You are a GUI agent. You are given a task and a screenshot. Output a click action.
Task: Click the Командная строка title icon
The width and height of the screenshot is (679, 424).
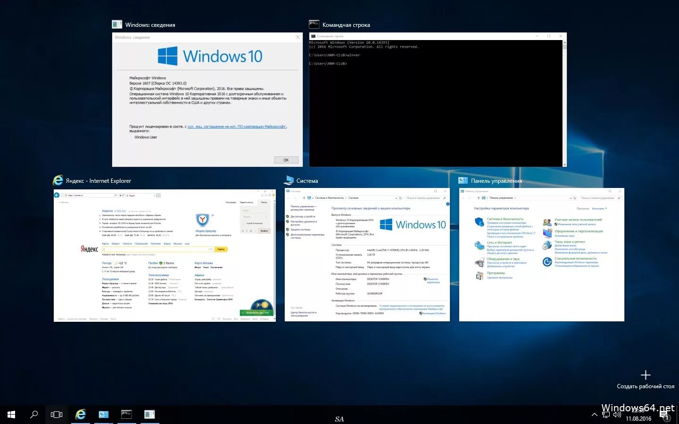pos(314,24)
